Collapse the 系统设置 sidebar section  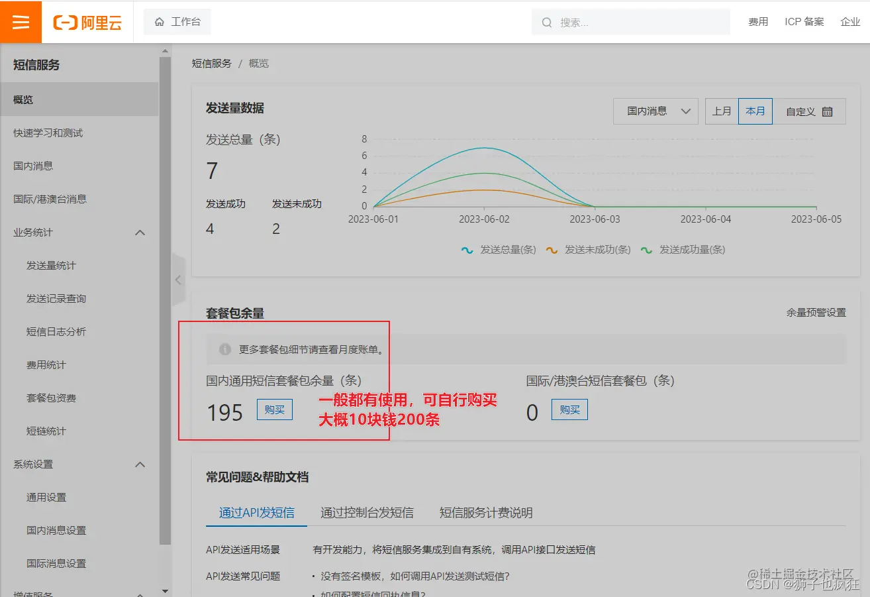pos(140,464)
